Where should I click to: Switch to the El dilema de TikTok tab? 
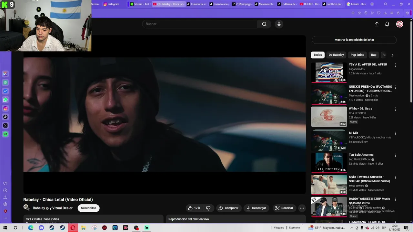287,4
